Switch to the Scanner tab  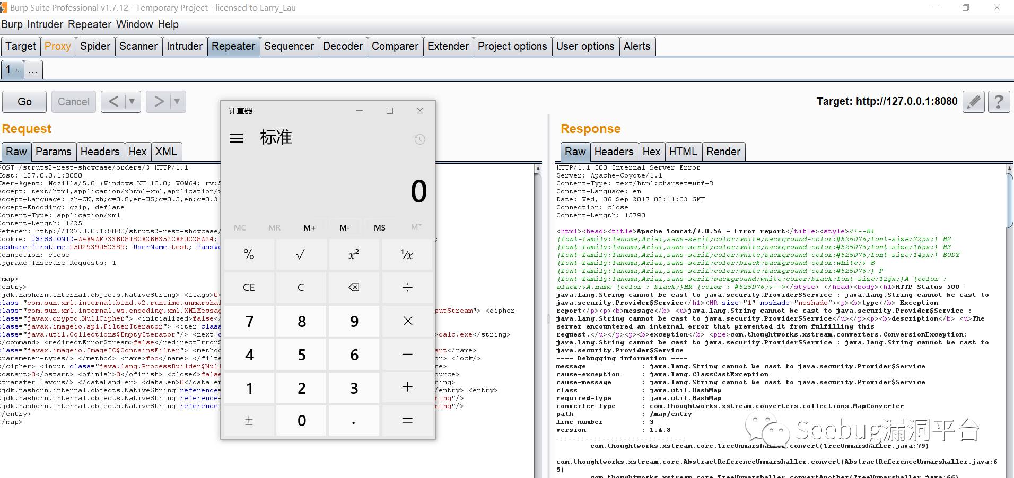coord(138,46)
